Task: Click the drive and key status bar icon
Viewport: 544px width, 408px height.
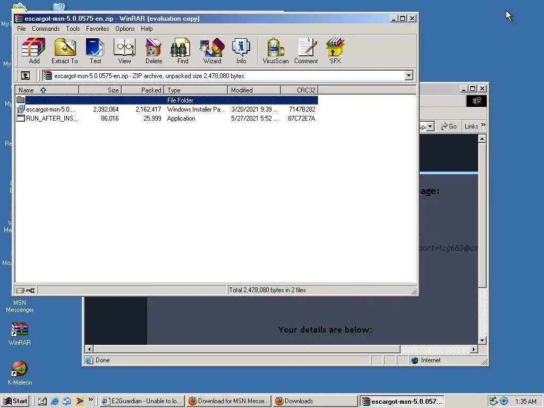Action: [25, 290]
